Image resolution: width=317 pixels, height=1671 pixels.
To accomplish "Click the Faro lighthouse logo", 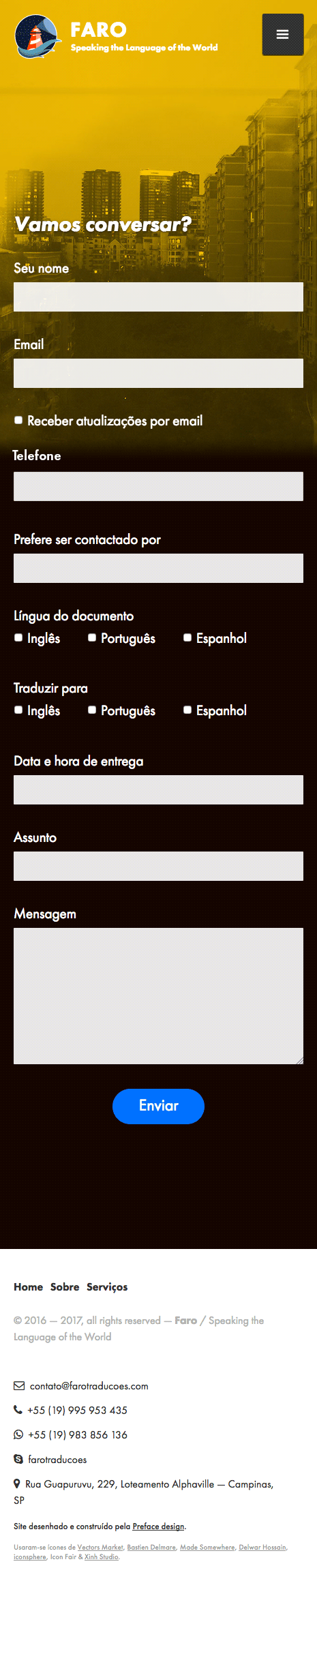I will 37,37.
